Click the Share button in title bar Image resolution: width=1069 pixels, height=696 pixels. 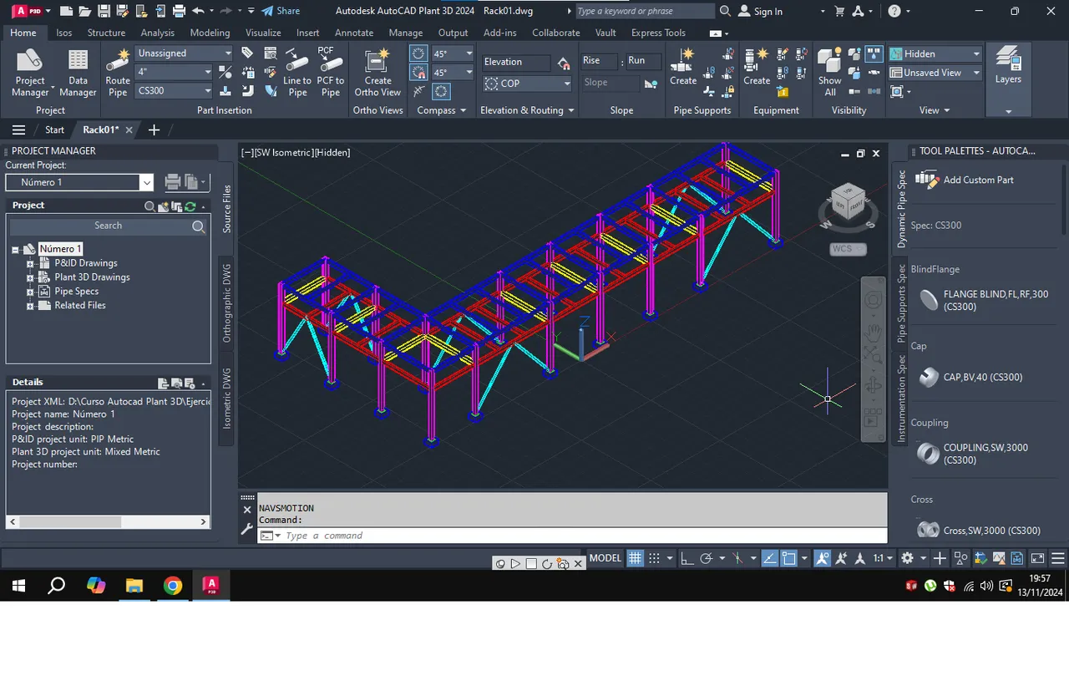281,11
